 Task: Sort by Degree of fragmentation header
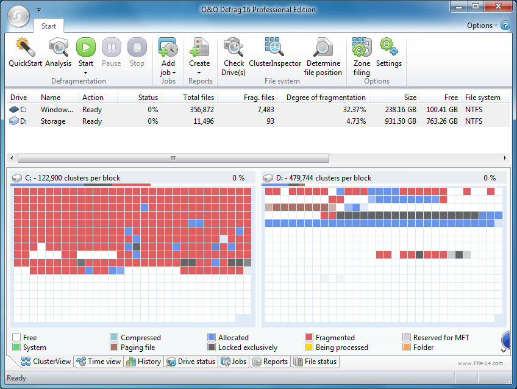[x=324, y=98]
